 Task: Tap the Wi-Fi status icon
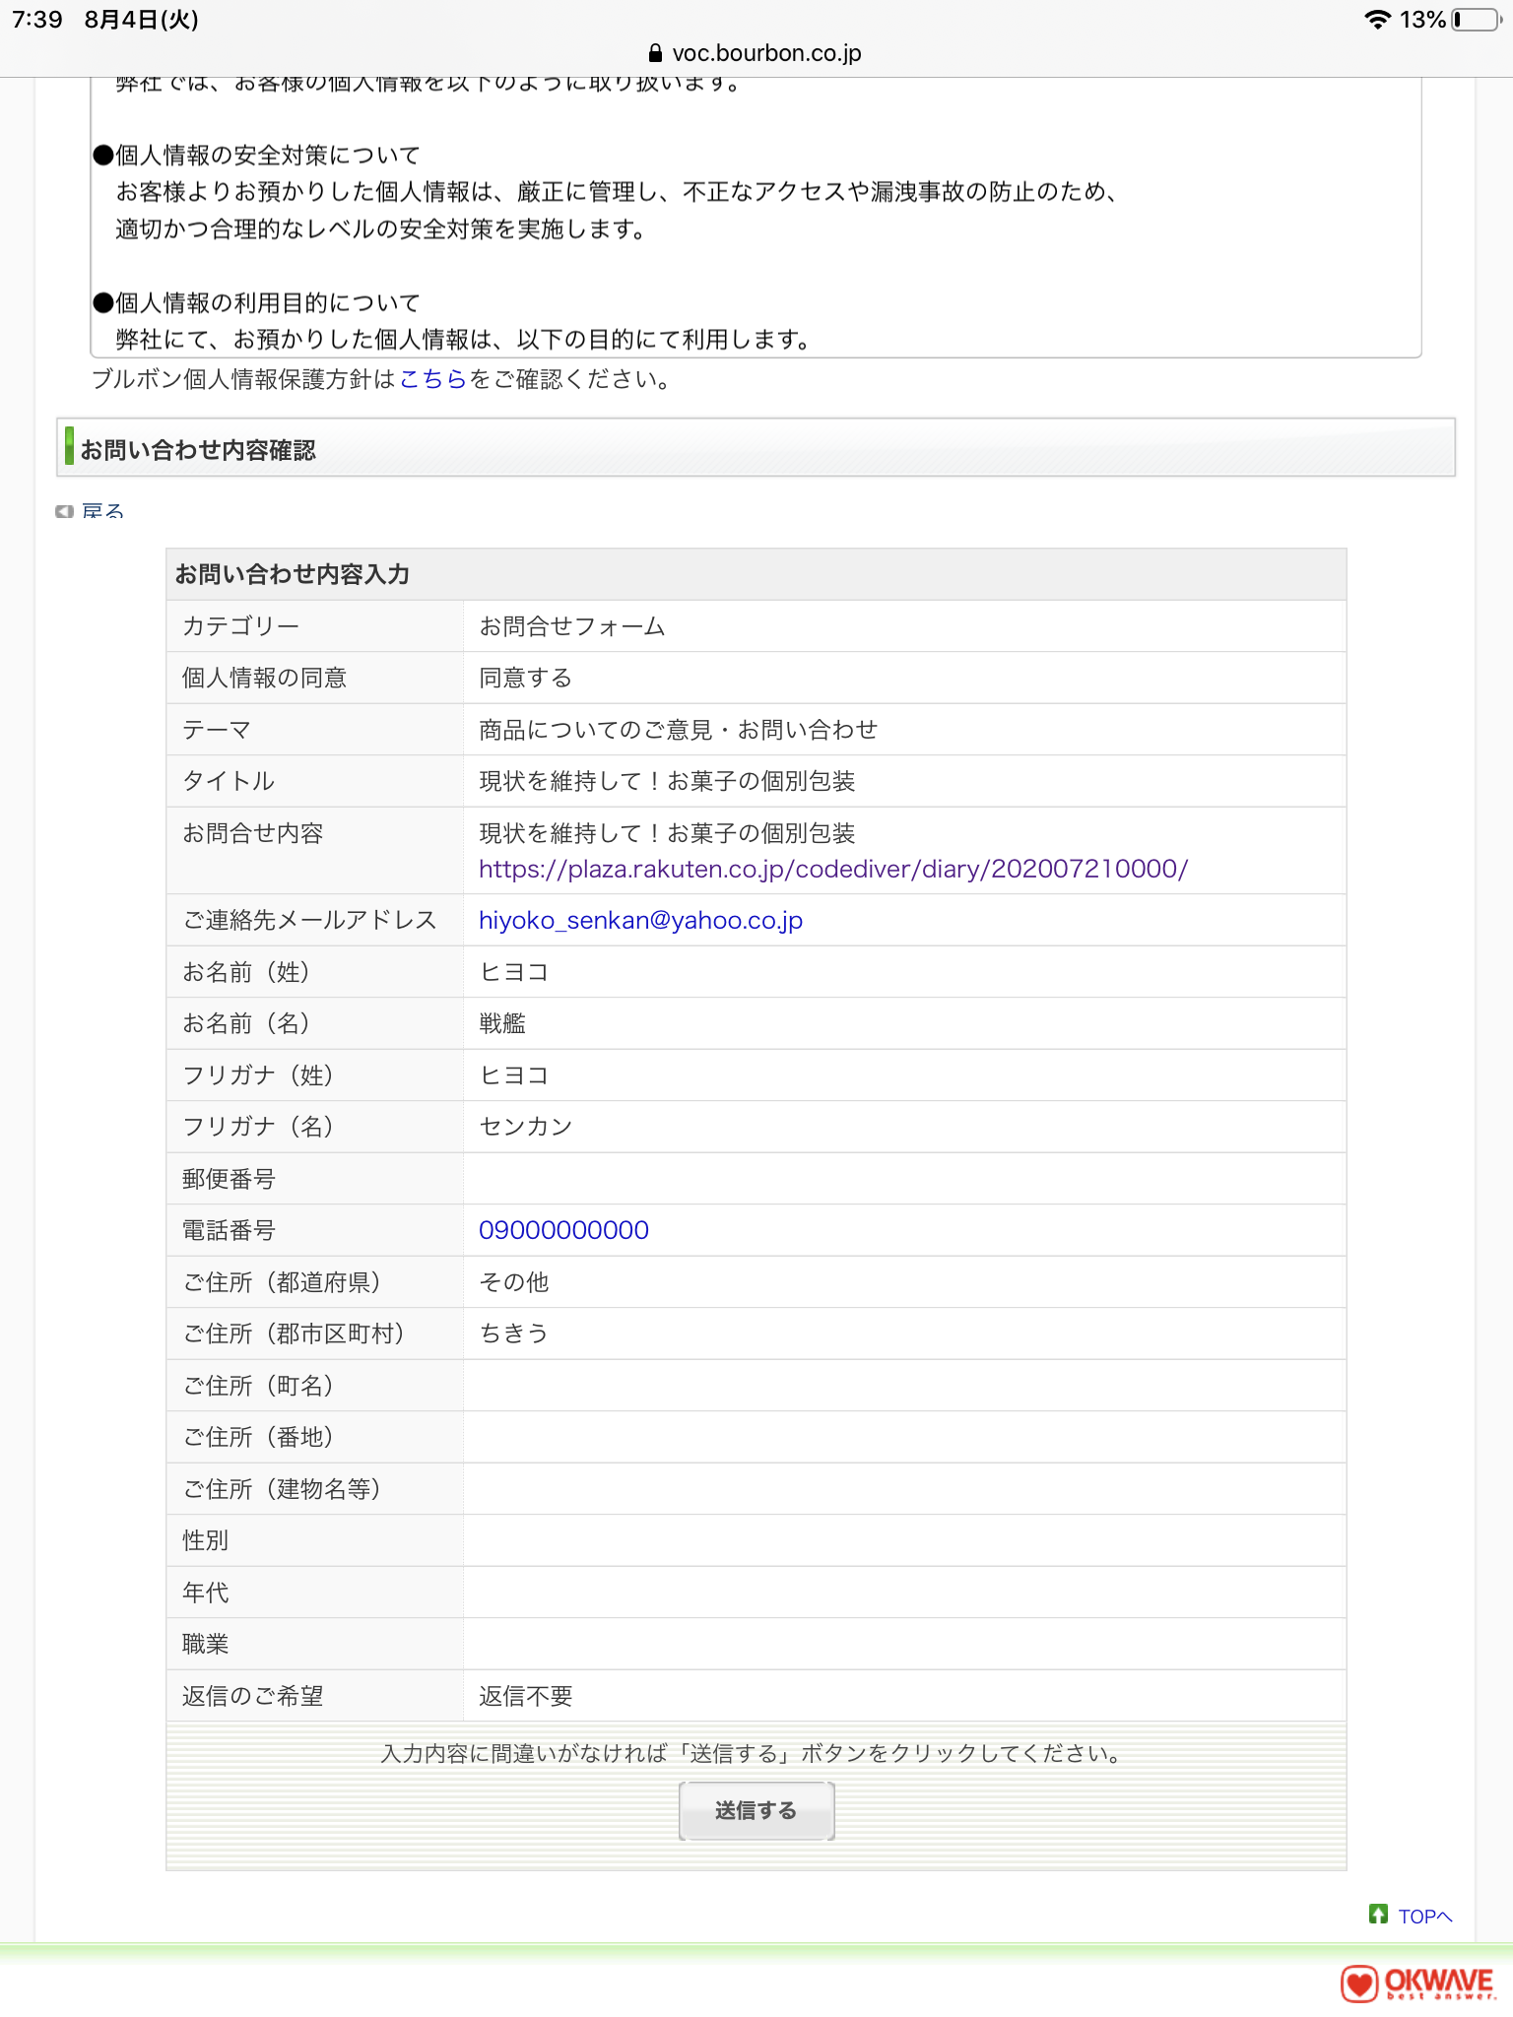[1376, 20]
